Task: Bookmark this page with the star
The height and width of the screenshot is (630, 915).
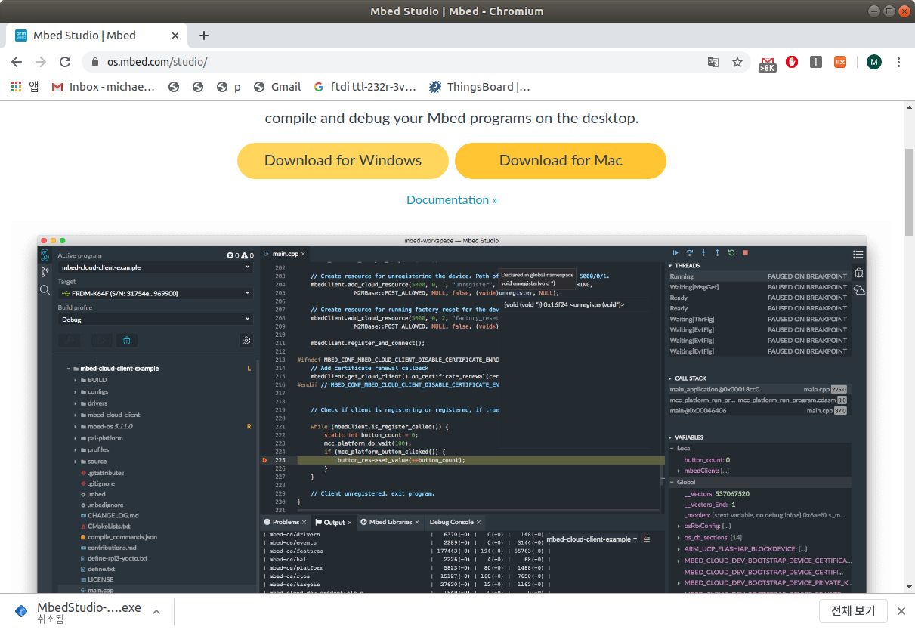Action: coord(737,62)
